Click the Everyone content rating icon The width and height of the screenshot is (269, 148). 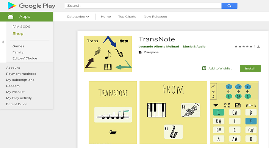[x=140, y=52]
